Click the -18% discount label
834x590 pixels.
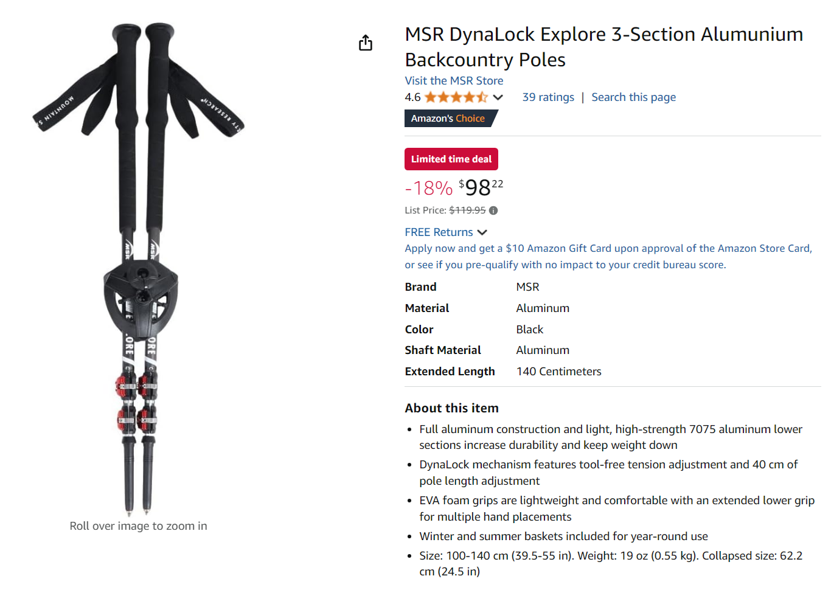pyautogui.click(x=429, y=188)
